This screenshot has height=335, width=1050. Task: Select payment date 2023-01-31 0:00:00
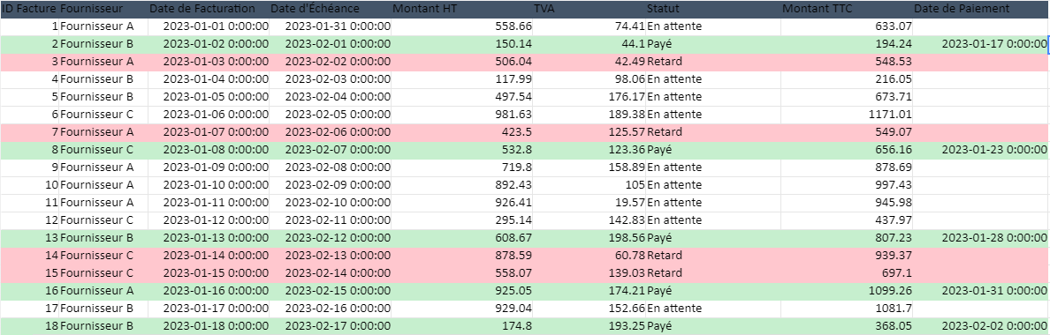(x=981, y=290)
